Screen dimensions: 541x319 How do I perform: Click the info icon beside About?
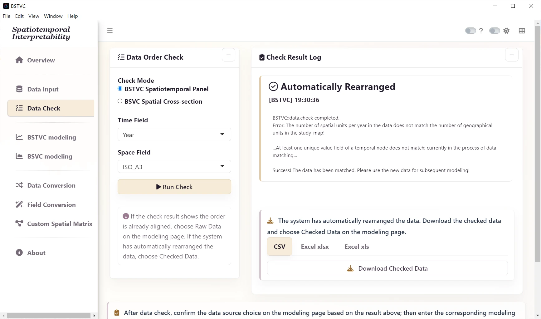click(x=19, y=253)
